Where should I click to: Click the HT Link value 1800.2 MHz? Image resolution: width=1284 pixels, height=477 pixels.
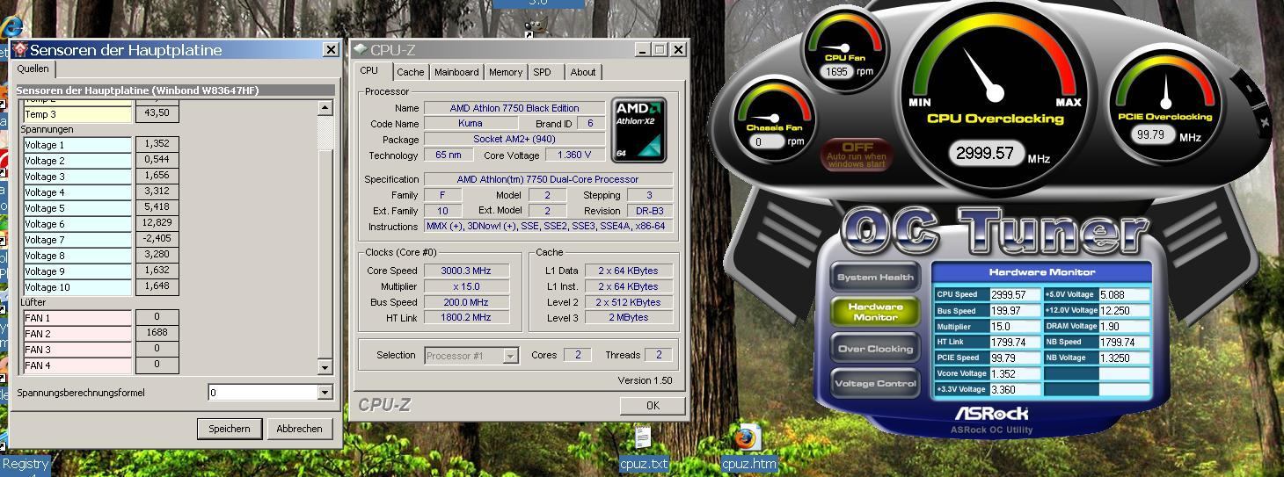[467, 317]
